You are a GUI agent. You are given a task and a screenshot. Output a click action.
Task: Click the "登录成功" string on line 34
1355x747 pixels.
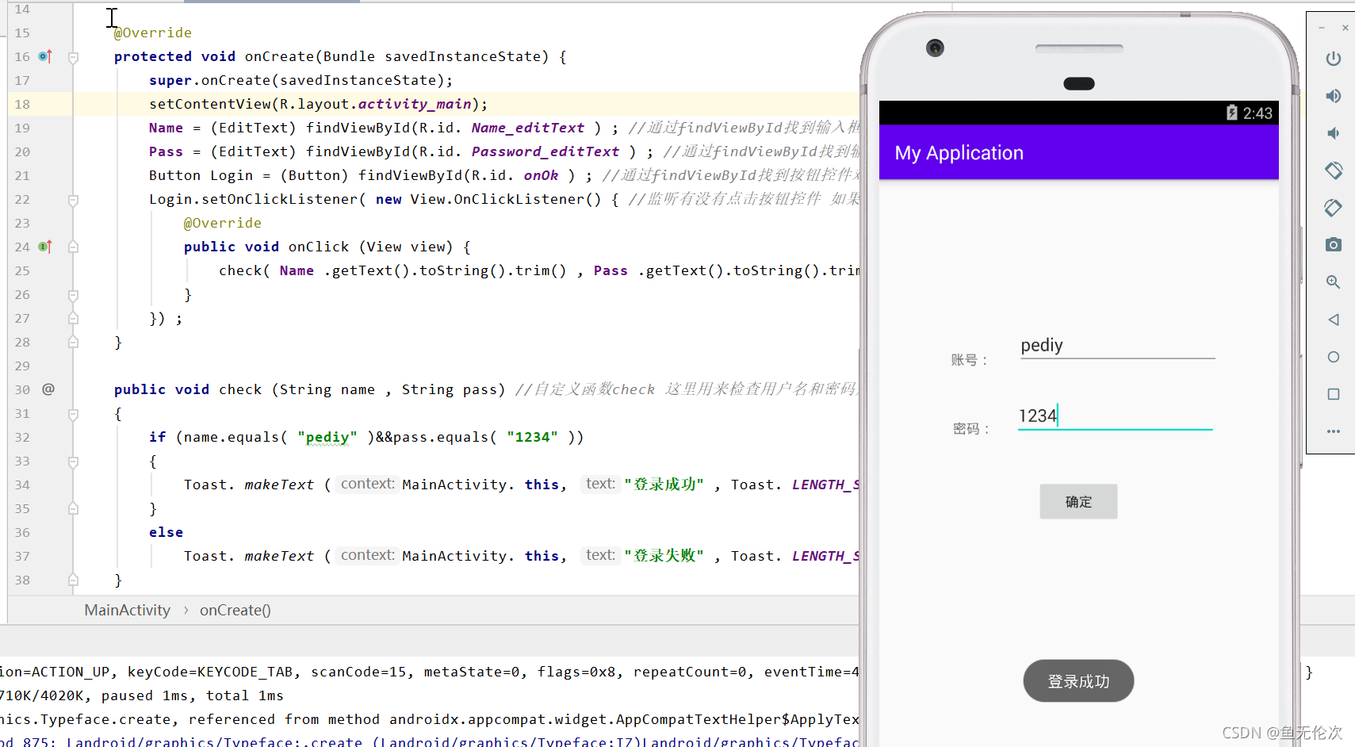pos(664,485)
